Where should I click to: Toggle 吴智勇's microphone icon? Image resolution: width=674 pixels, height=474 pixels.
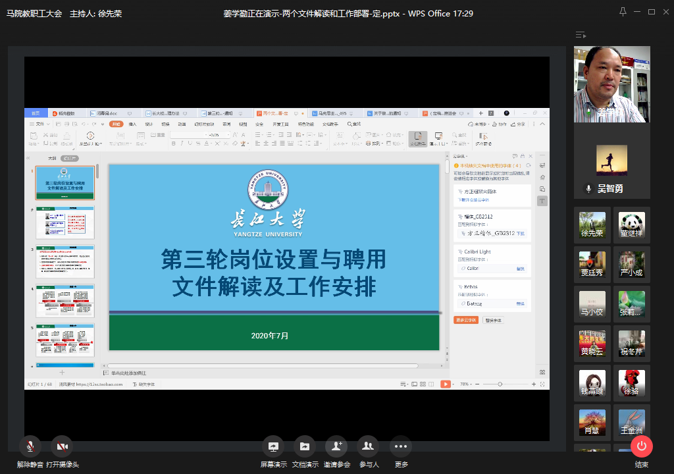point(589,188)
